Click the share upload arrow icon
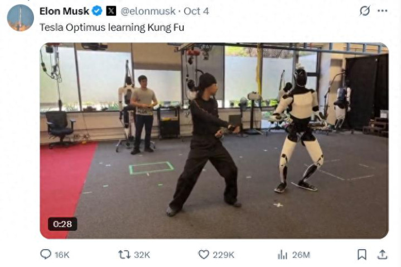This screenshot has height=267, width=401. coord(383,255)
